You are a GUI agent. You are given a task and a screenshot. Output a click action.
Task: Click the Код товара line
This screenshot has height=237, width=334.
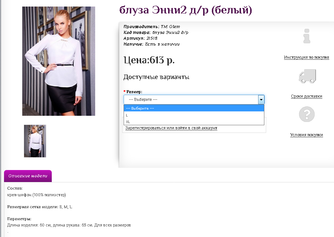tap(156, 32)
